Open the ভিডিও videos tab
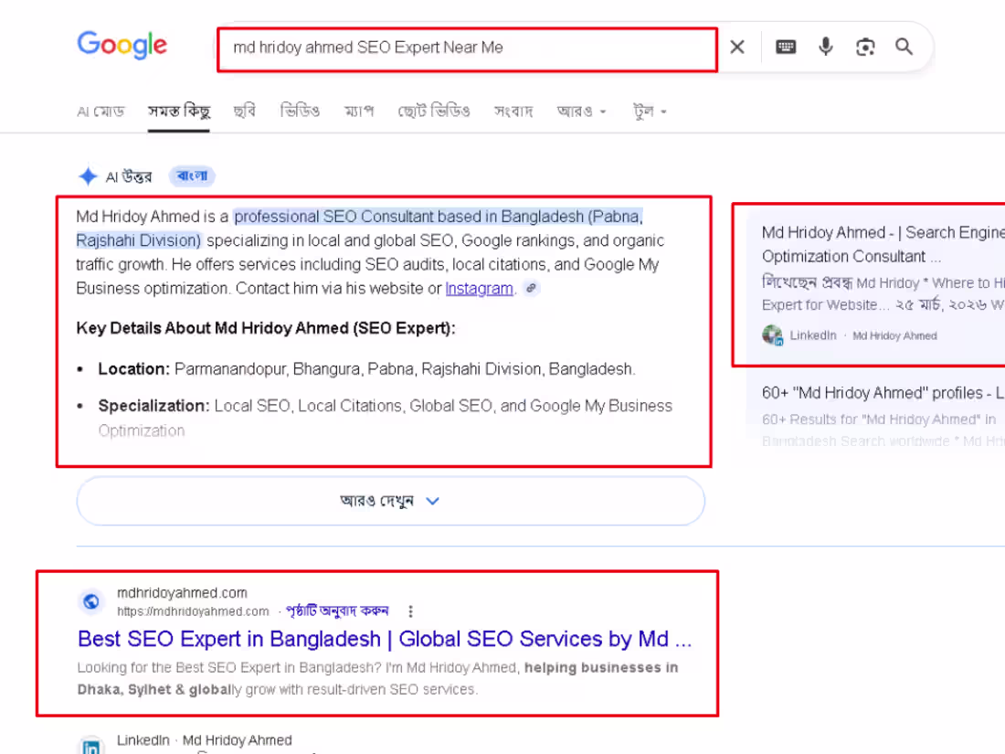Viewport: 1005px width, 754px height. tap(300, 112)
